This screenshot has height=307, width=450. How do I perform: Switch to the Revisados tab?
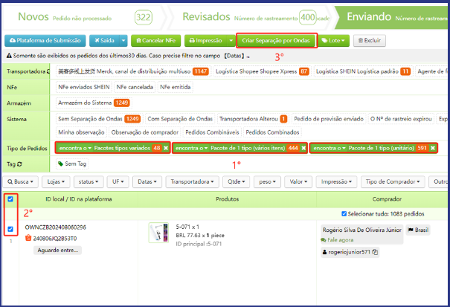click(x=216, y=16)
